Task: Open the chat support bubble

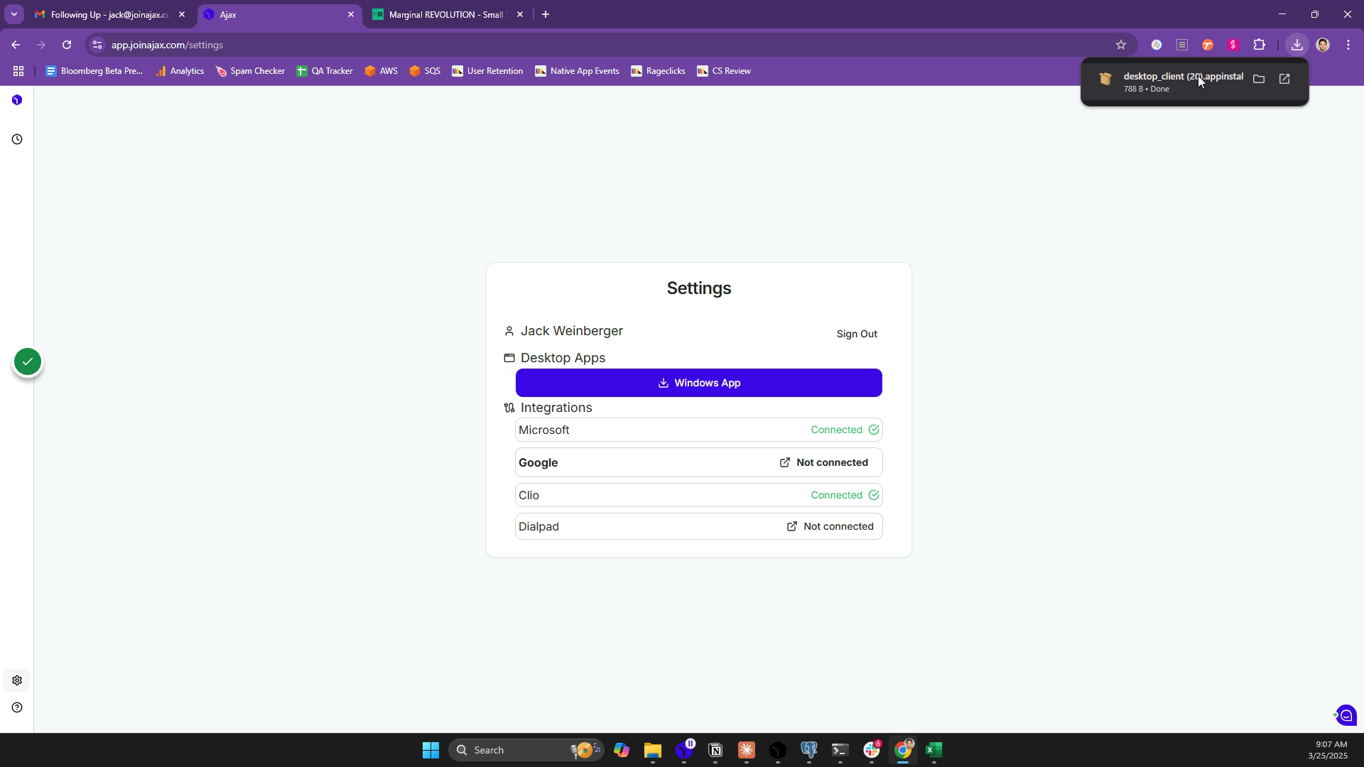Action: coord(1346,715)
